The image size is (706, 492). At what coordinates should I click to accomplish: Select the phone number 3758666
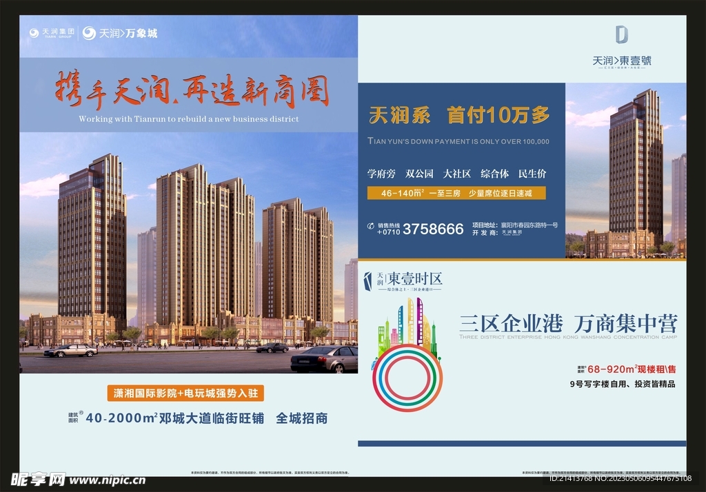(x=433, y=229)
